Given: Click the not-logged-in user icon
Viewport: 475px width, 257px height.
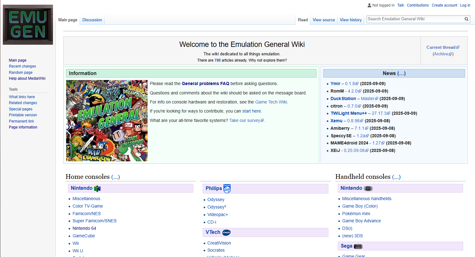Looking at the screenshot, I should coord(369,5).
